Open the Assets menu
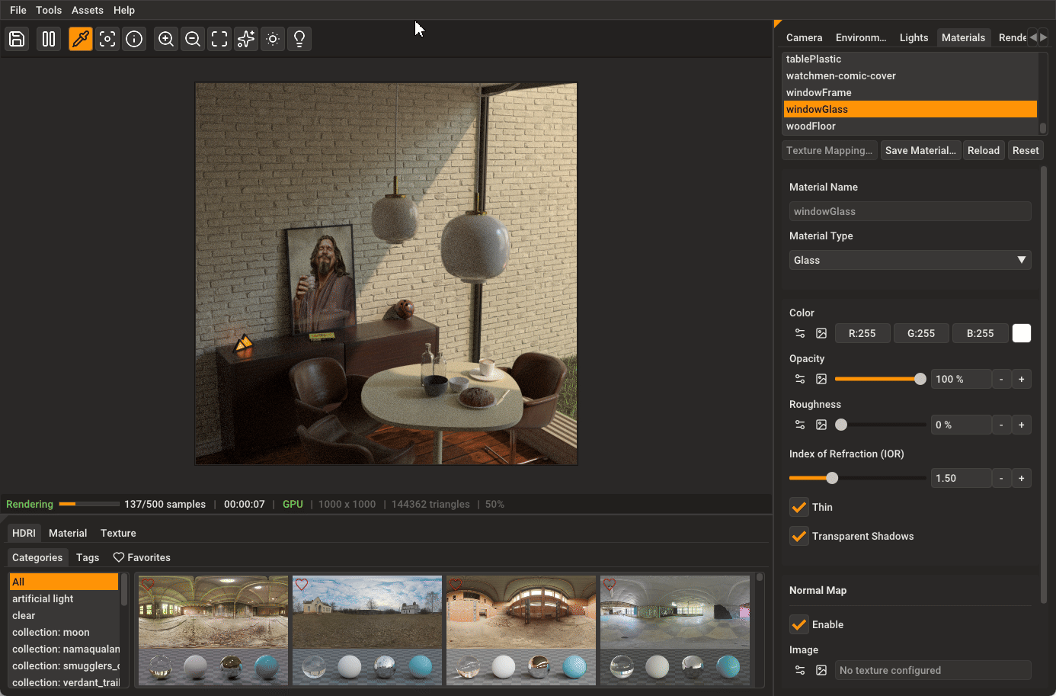 (x=87, y=10)
